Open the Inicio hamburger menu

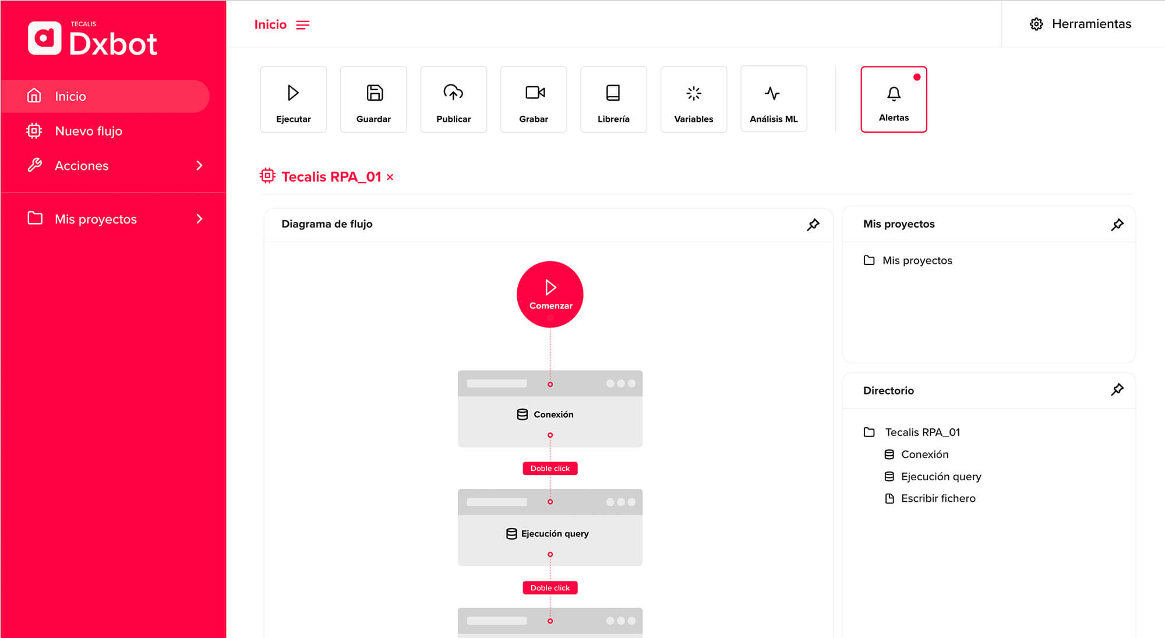[302, 25]
